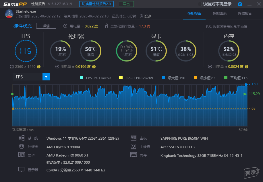Click the V 5.3.2716.319 version text
This screenshot has width=263, height=182.
[x=60, y=4]
